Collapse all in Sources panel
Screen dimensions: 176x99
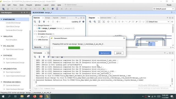[x=39, y=22]
